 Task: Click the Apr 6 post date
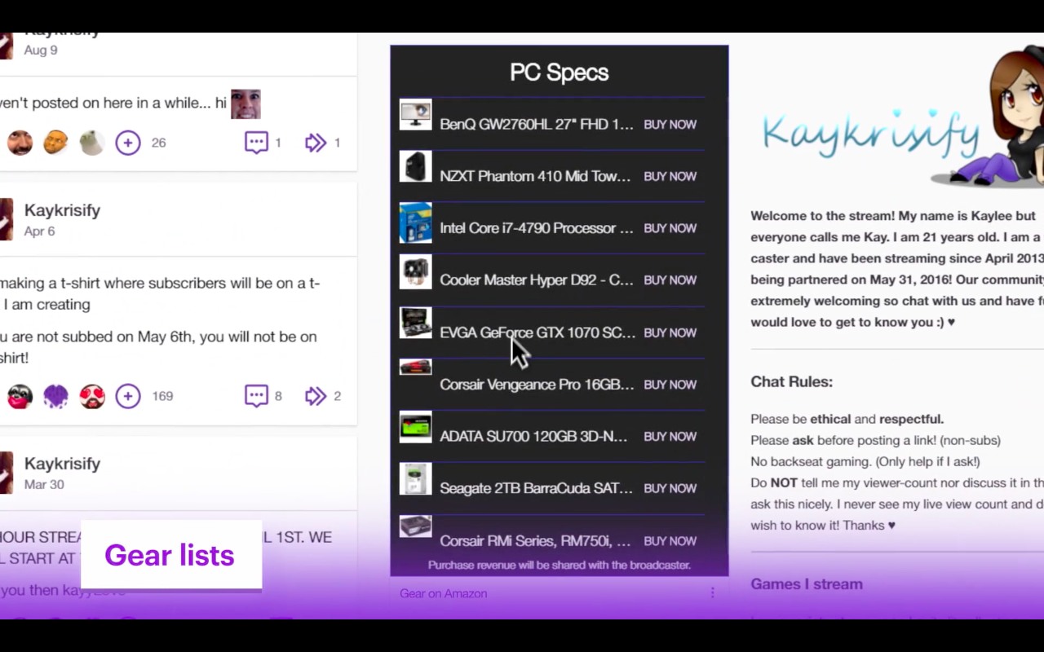[39, 231]
